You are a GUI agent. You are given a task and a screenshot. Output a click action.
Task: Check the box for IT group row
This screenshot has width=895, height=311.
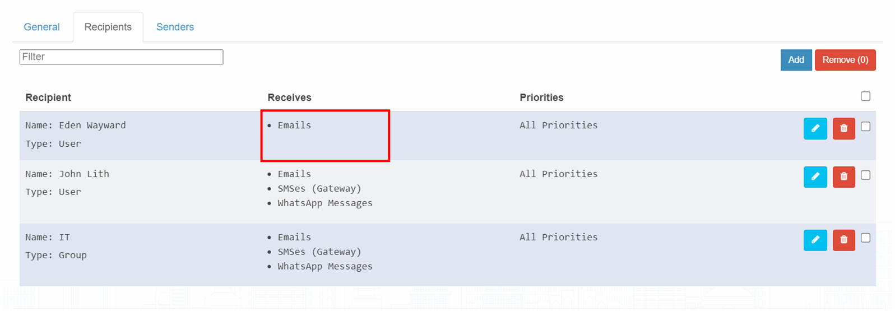click(x=865, y=238)
